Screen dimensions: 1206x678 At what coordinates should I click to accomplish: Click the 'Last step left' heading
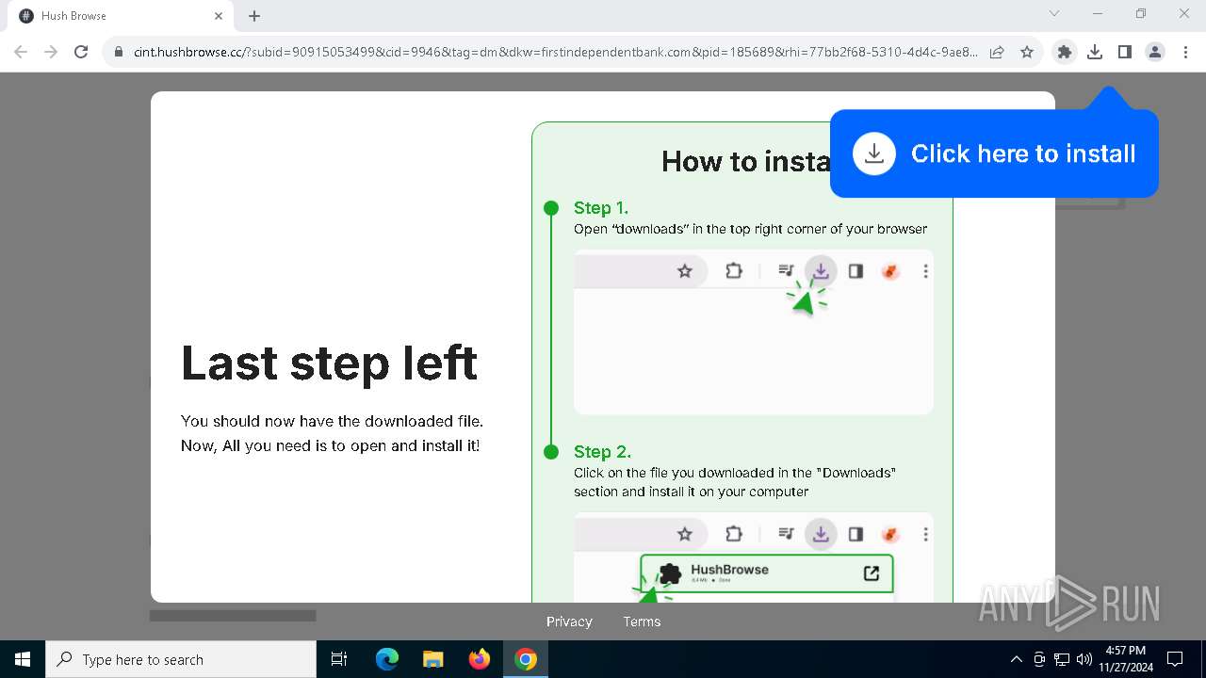pos(330,363)
